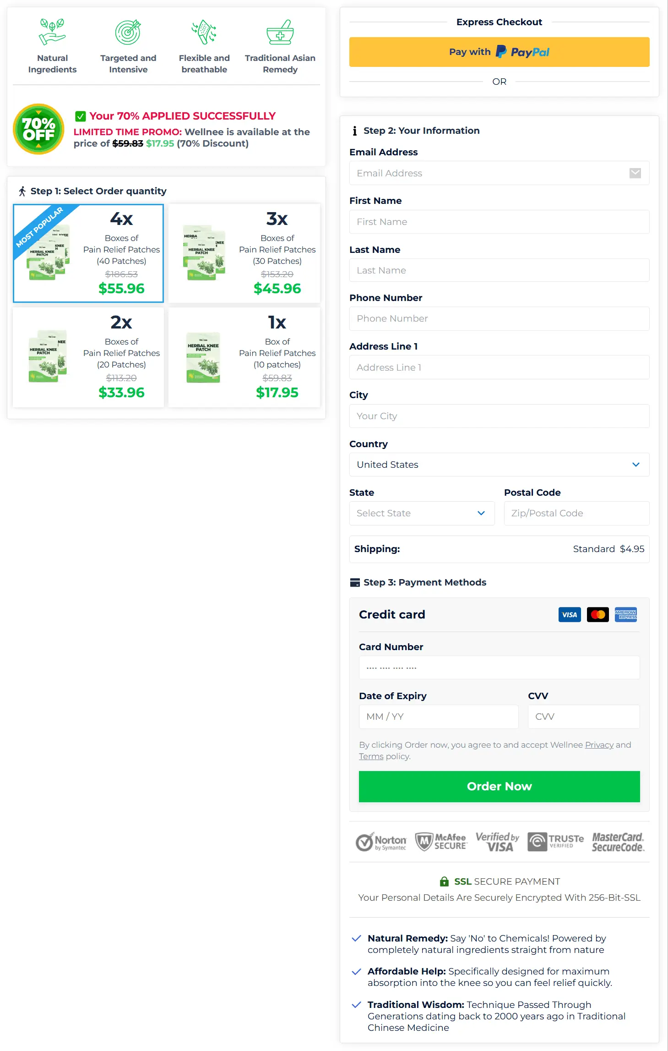Viewport: 668px width, 1051px height.
Task: Focus the Email Address field
Action: click(x=499, y=173)
